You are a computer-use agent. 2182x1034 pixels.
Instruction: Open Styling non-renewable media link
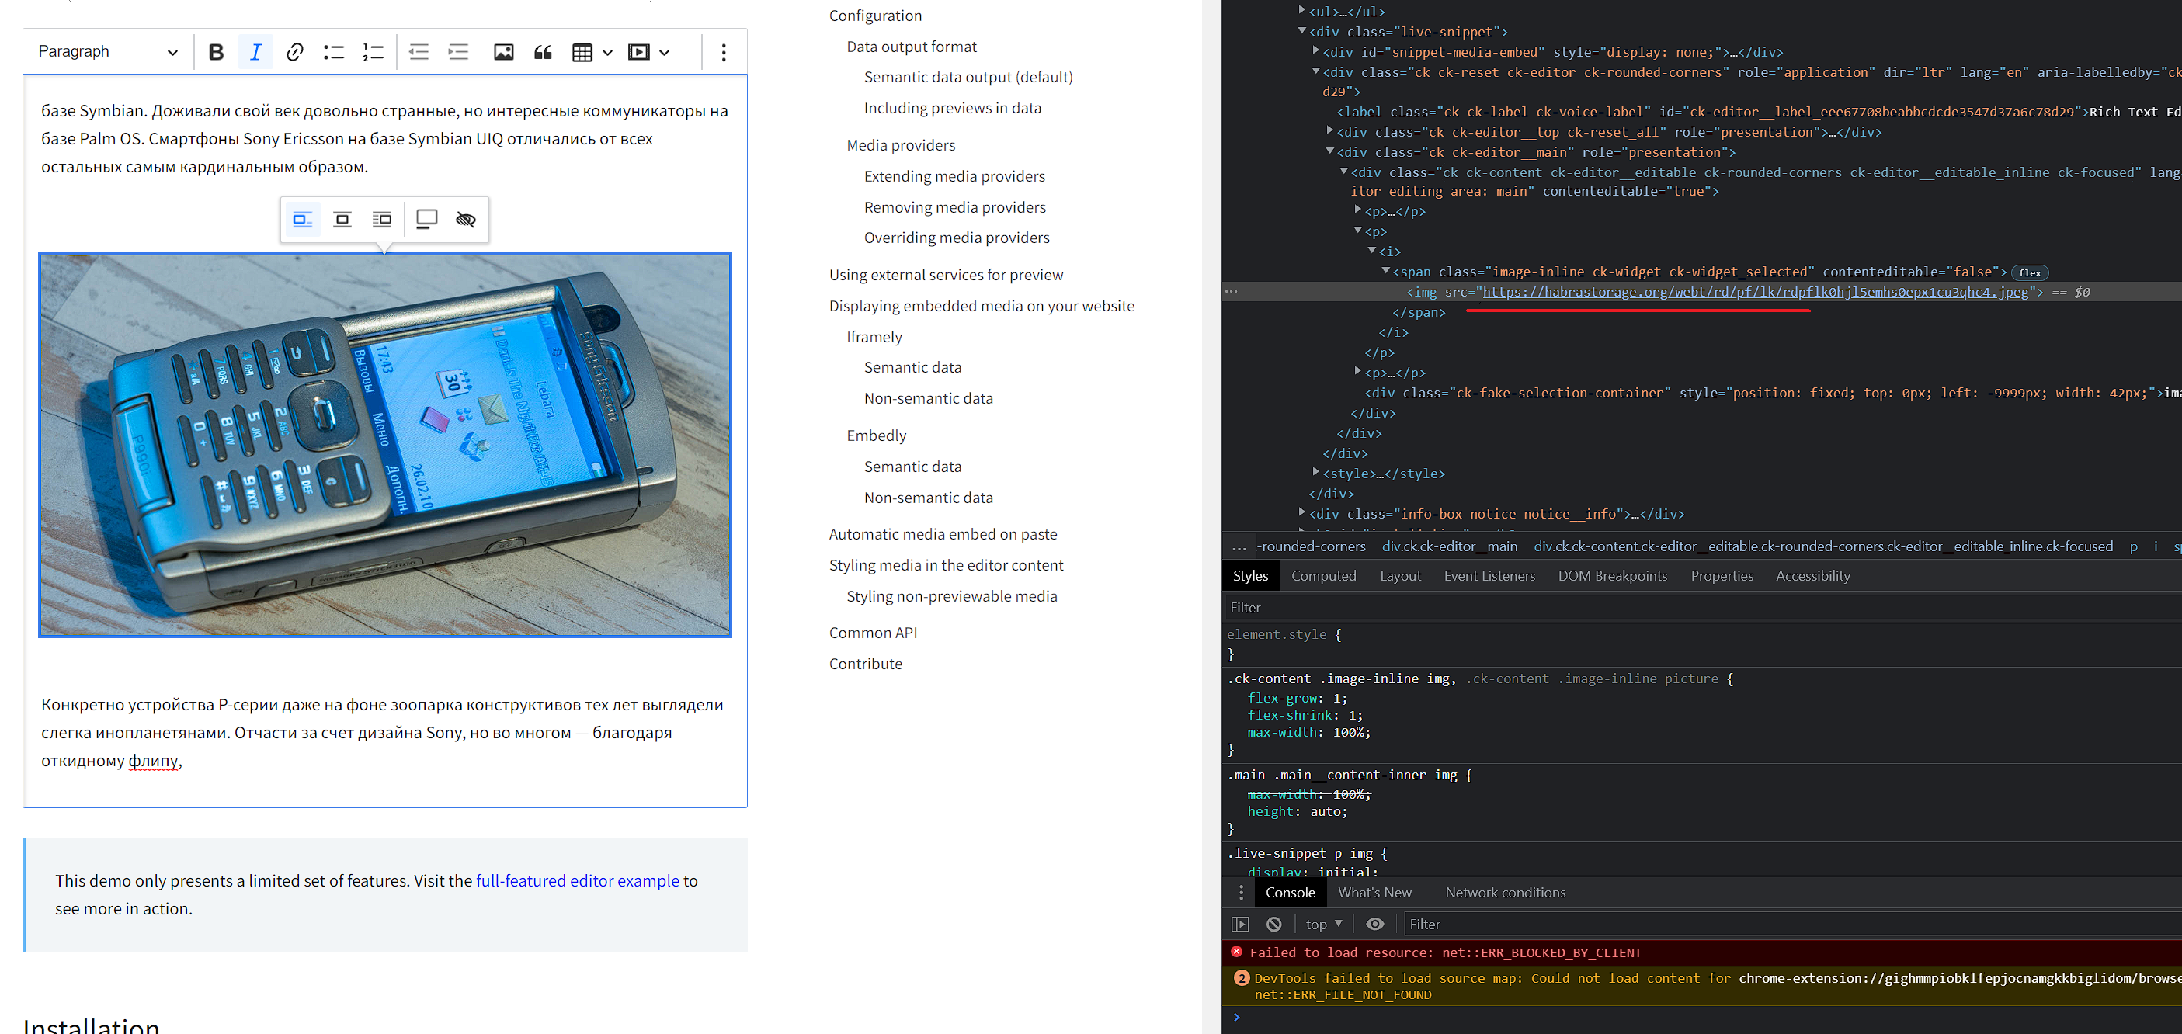[951, 596]
